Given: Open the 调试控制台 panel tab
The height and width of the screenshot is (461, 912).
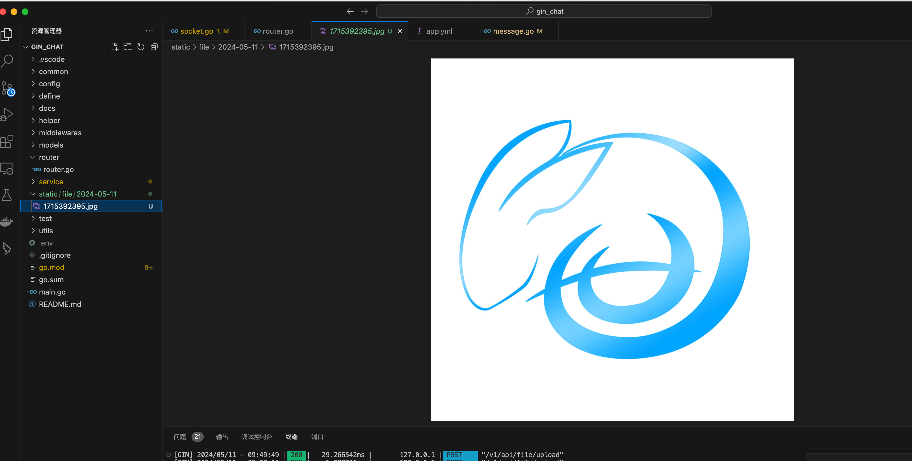Looking at the screenshot, I should click(x=257, y=437).
